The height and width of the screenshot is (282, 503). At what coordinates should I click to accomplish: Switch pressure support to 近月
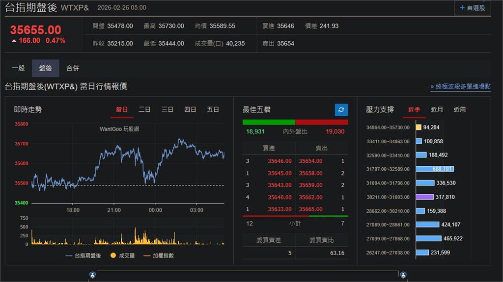[x=437, y=110]
